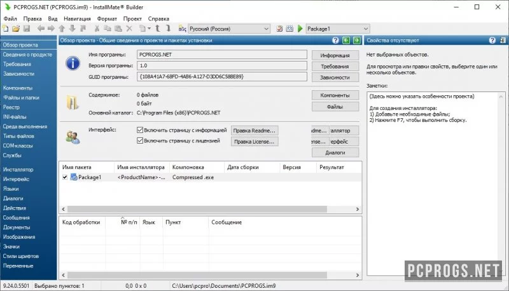
Task: Click the Компоненты button
Action: click(335, 95)
